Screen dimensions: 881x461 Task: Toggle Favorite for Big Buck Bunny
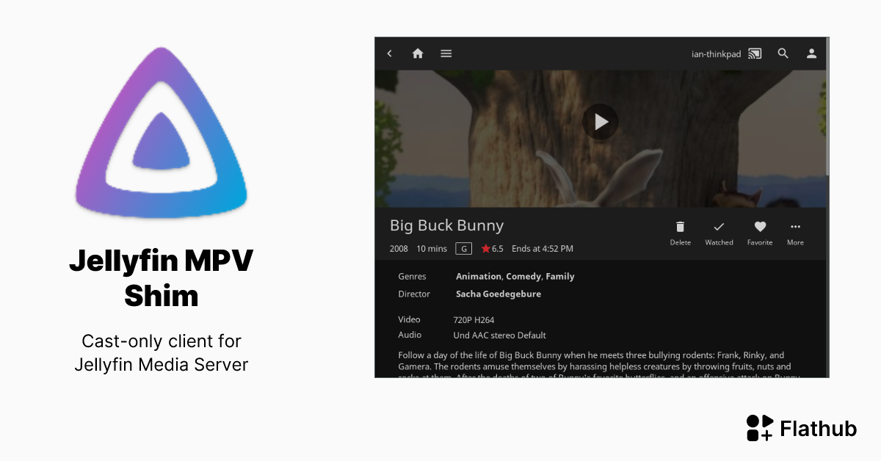pyautogui.click(x=760, y=227)
